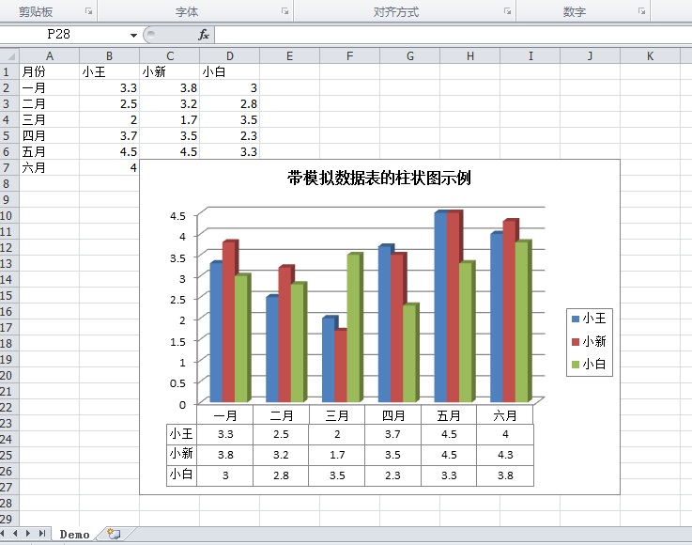The height and width of the screenshot is (545, 692).
Task: Click the 0 vertical axis label
Action: [x=182, y=405]
